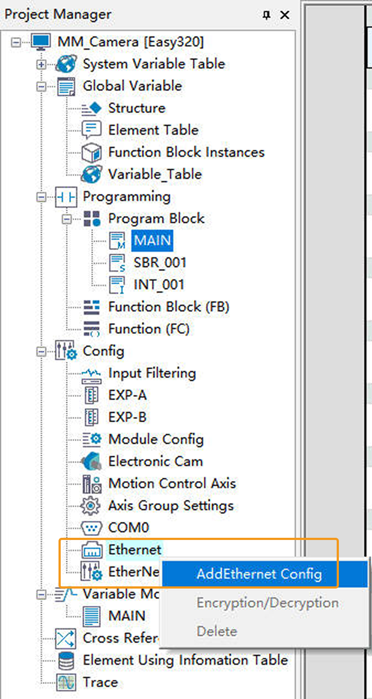Click the Function Block Instances cube icon
Screen dimensions: 372x699
(x=91, y=152)
